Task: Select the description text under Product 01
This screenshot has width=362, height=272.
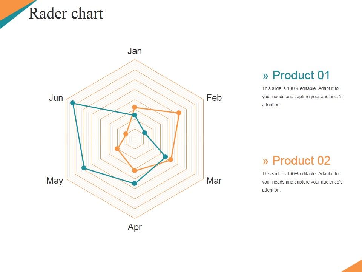Action: pyautogui.click(x=302, y=96)
